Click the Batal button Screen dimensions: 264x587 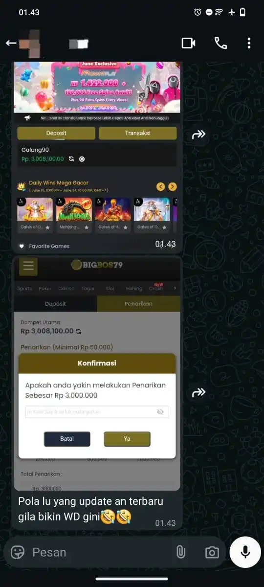[67, 439]
